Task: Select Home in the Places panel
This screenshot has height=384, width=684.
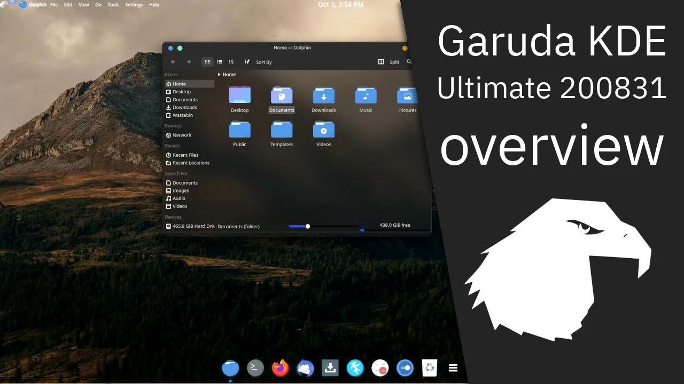Action: coord(189,84)
